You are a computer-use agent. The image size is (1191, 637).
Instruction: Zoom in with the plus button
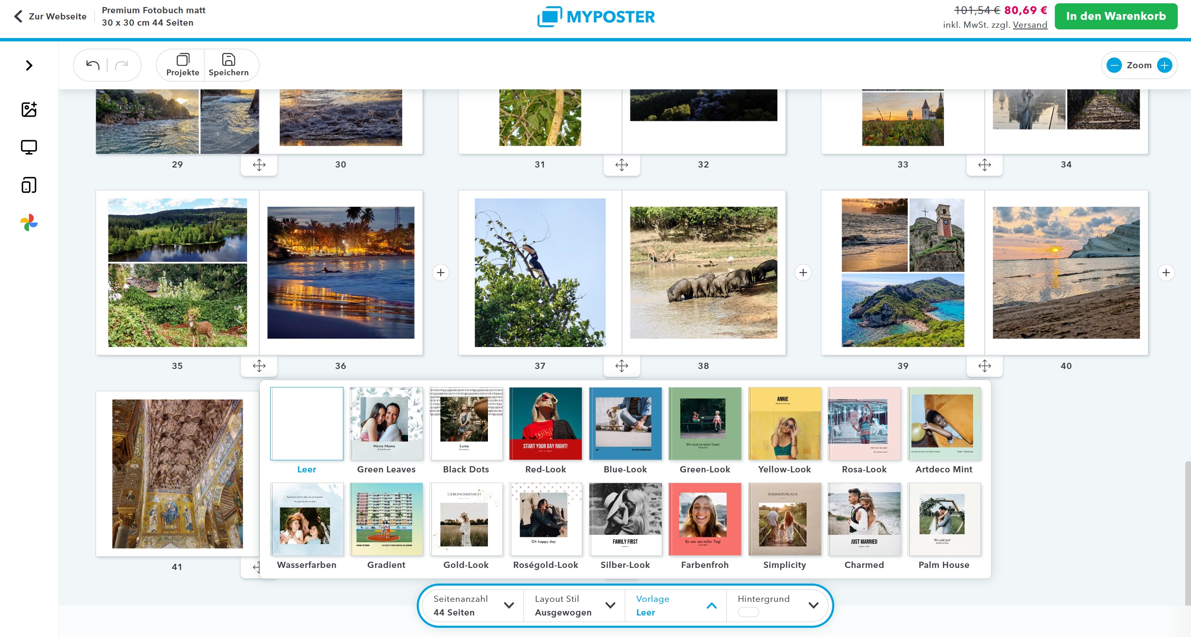(x=1164, y=65)
